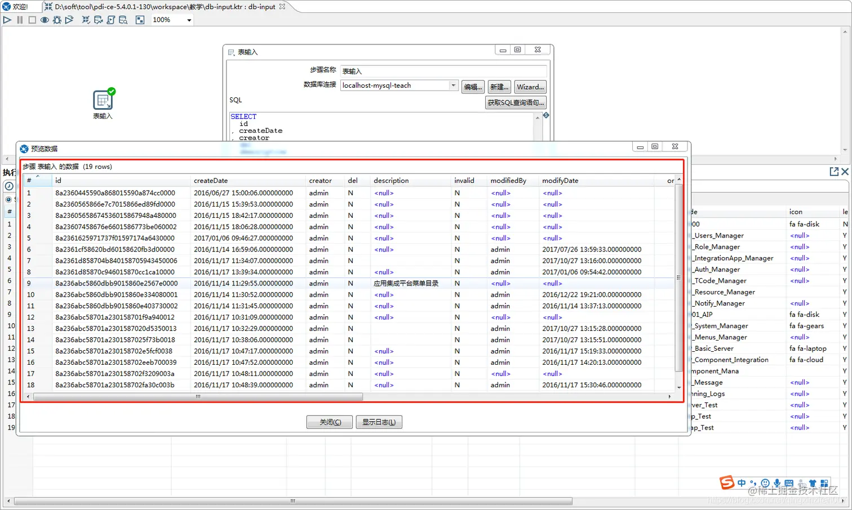Click 获取SQL查询语句... button
This screenshot has width=852, height=510.
coord(516,102)
